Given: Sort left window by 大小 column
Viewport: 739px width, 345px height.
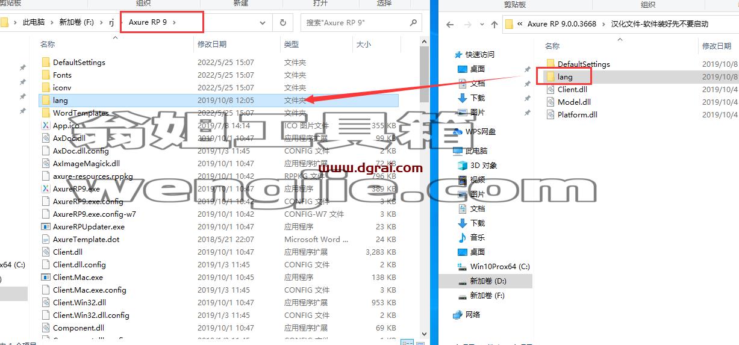Looking at the screenshot, I should 364,44.
